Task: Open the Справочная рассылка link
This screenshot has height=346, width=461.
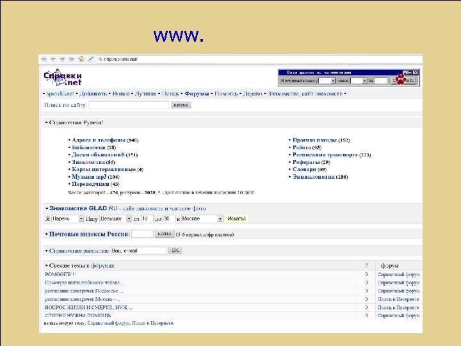Action: tap(79, 251)
